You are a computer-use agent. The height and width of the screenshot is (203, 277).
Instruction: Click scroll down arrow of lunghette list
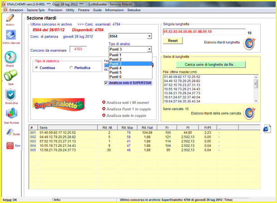pos(256,101)
